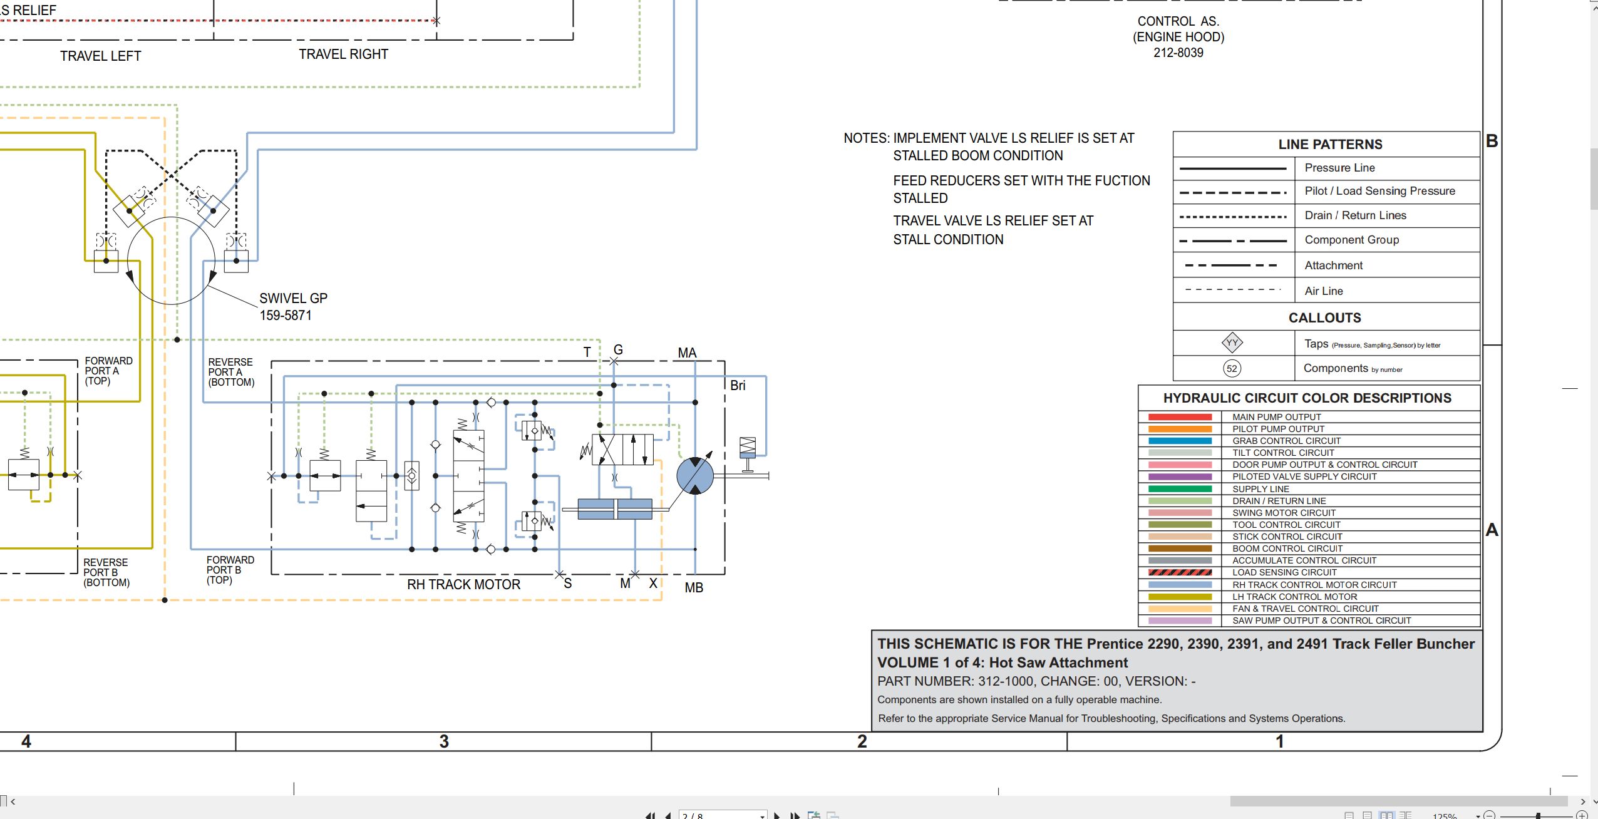Click the 'LINE PATTERNS' heading

[1330, 145]
